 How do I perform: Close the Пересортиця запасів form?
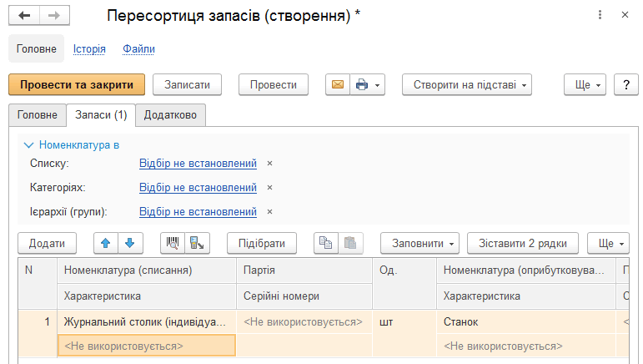625,15
